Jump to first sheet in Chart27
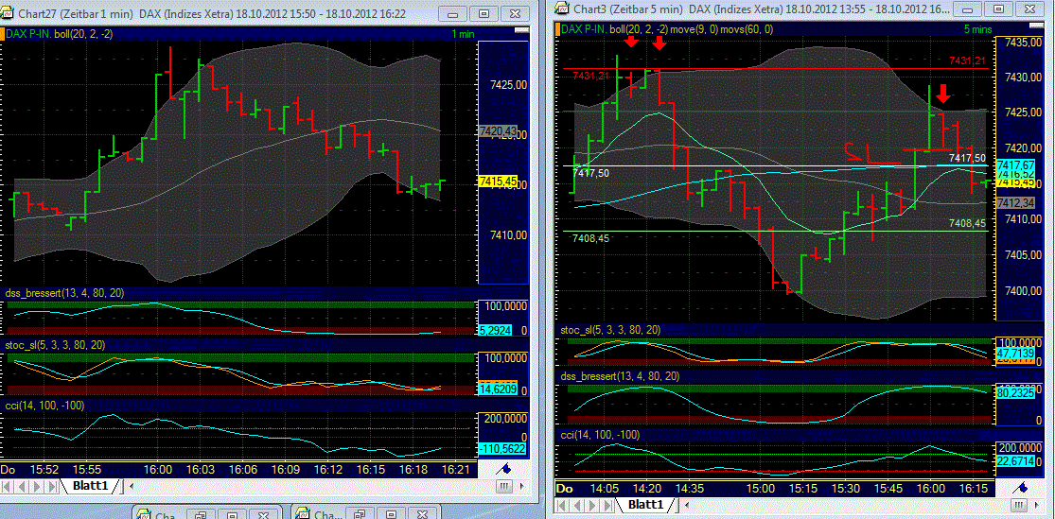1055x519 pixels. click(x=8, y=485)
